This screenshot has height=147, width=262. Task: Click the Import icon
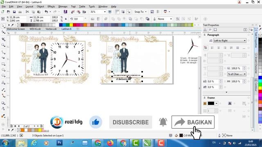click(73, 12)
